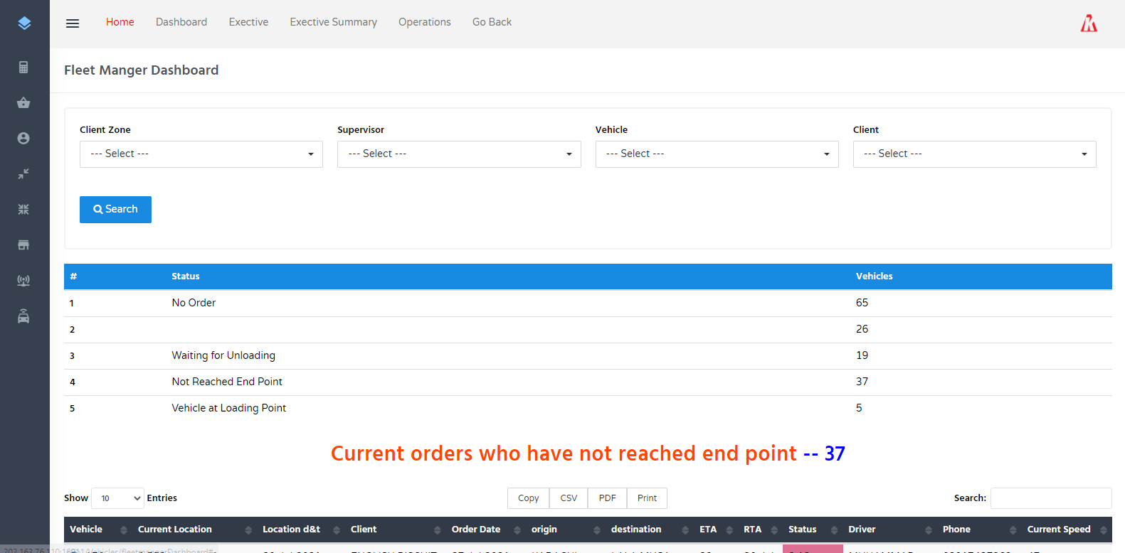Open the Vehicle select dropdown
Screen dimensions: 1125x553
(717, 154)
